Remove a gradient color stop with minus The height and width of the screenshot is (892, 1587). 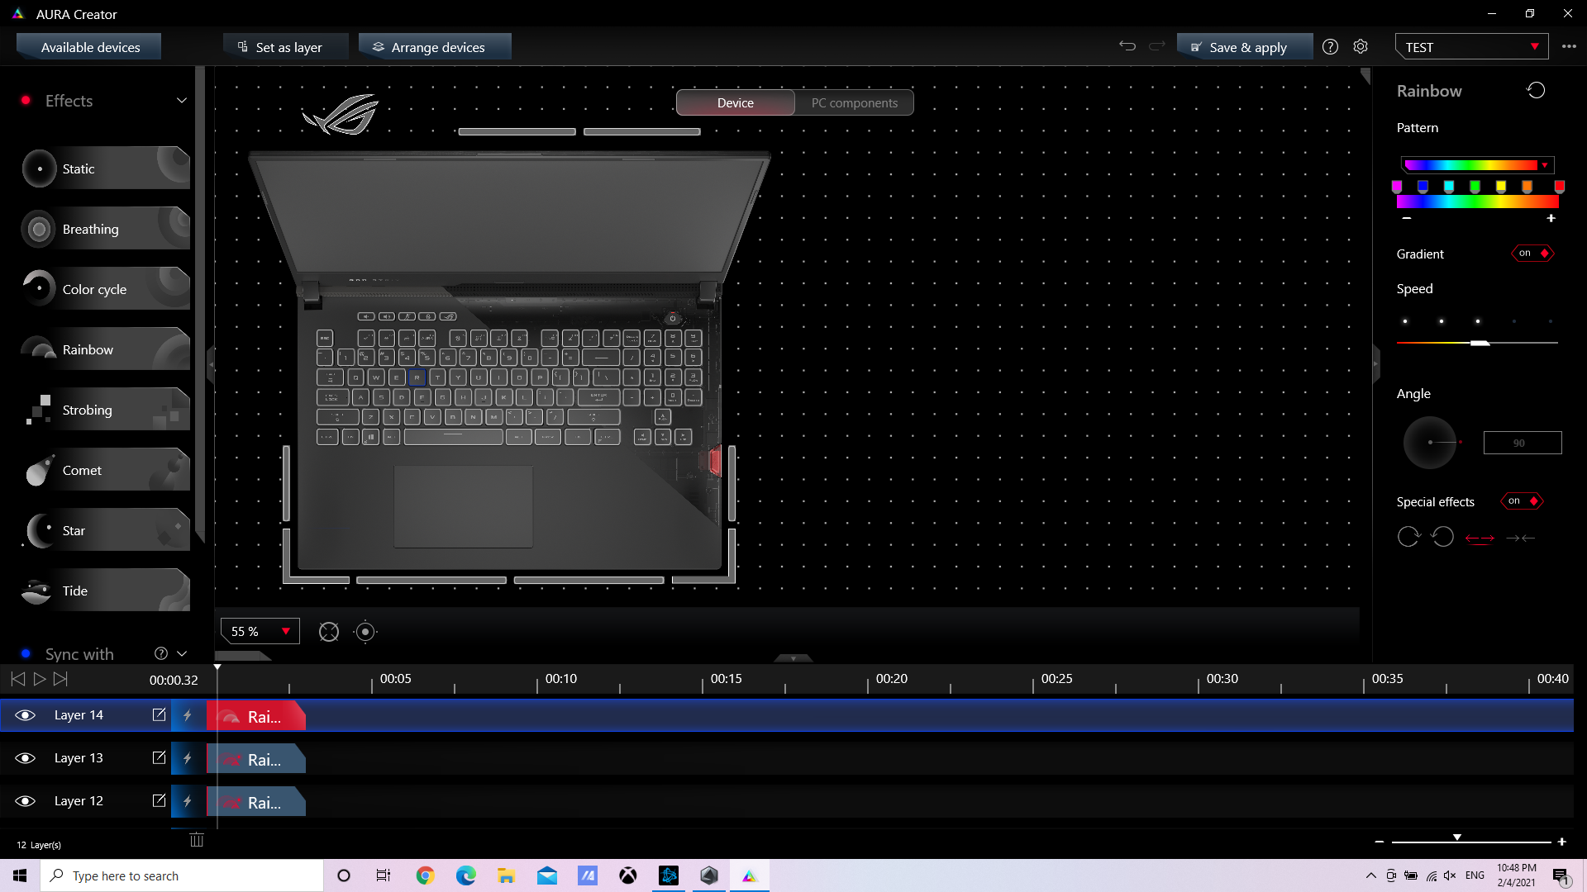[x=1407, y=218]
